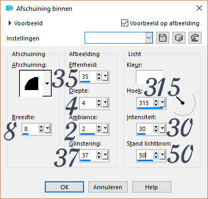Image resolution: width=208 pixels, height=199 pixels.
Task: Open the Breedte slider dropdown arrow
Action: pos(47,128)
